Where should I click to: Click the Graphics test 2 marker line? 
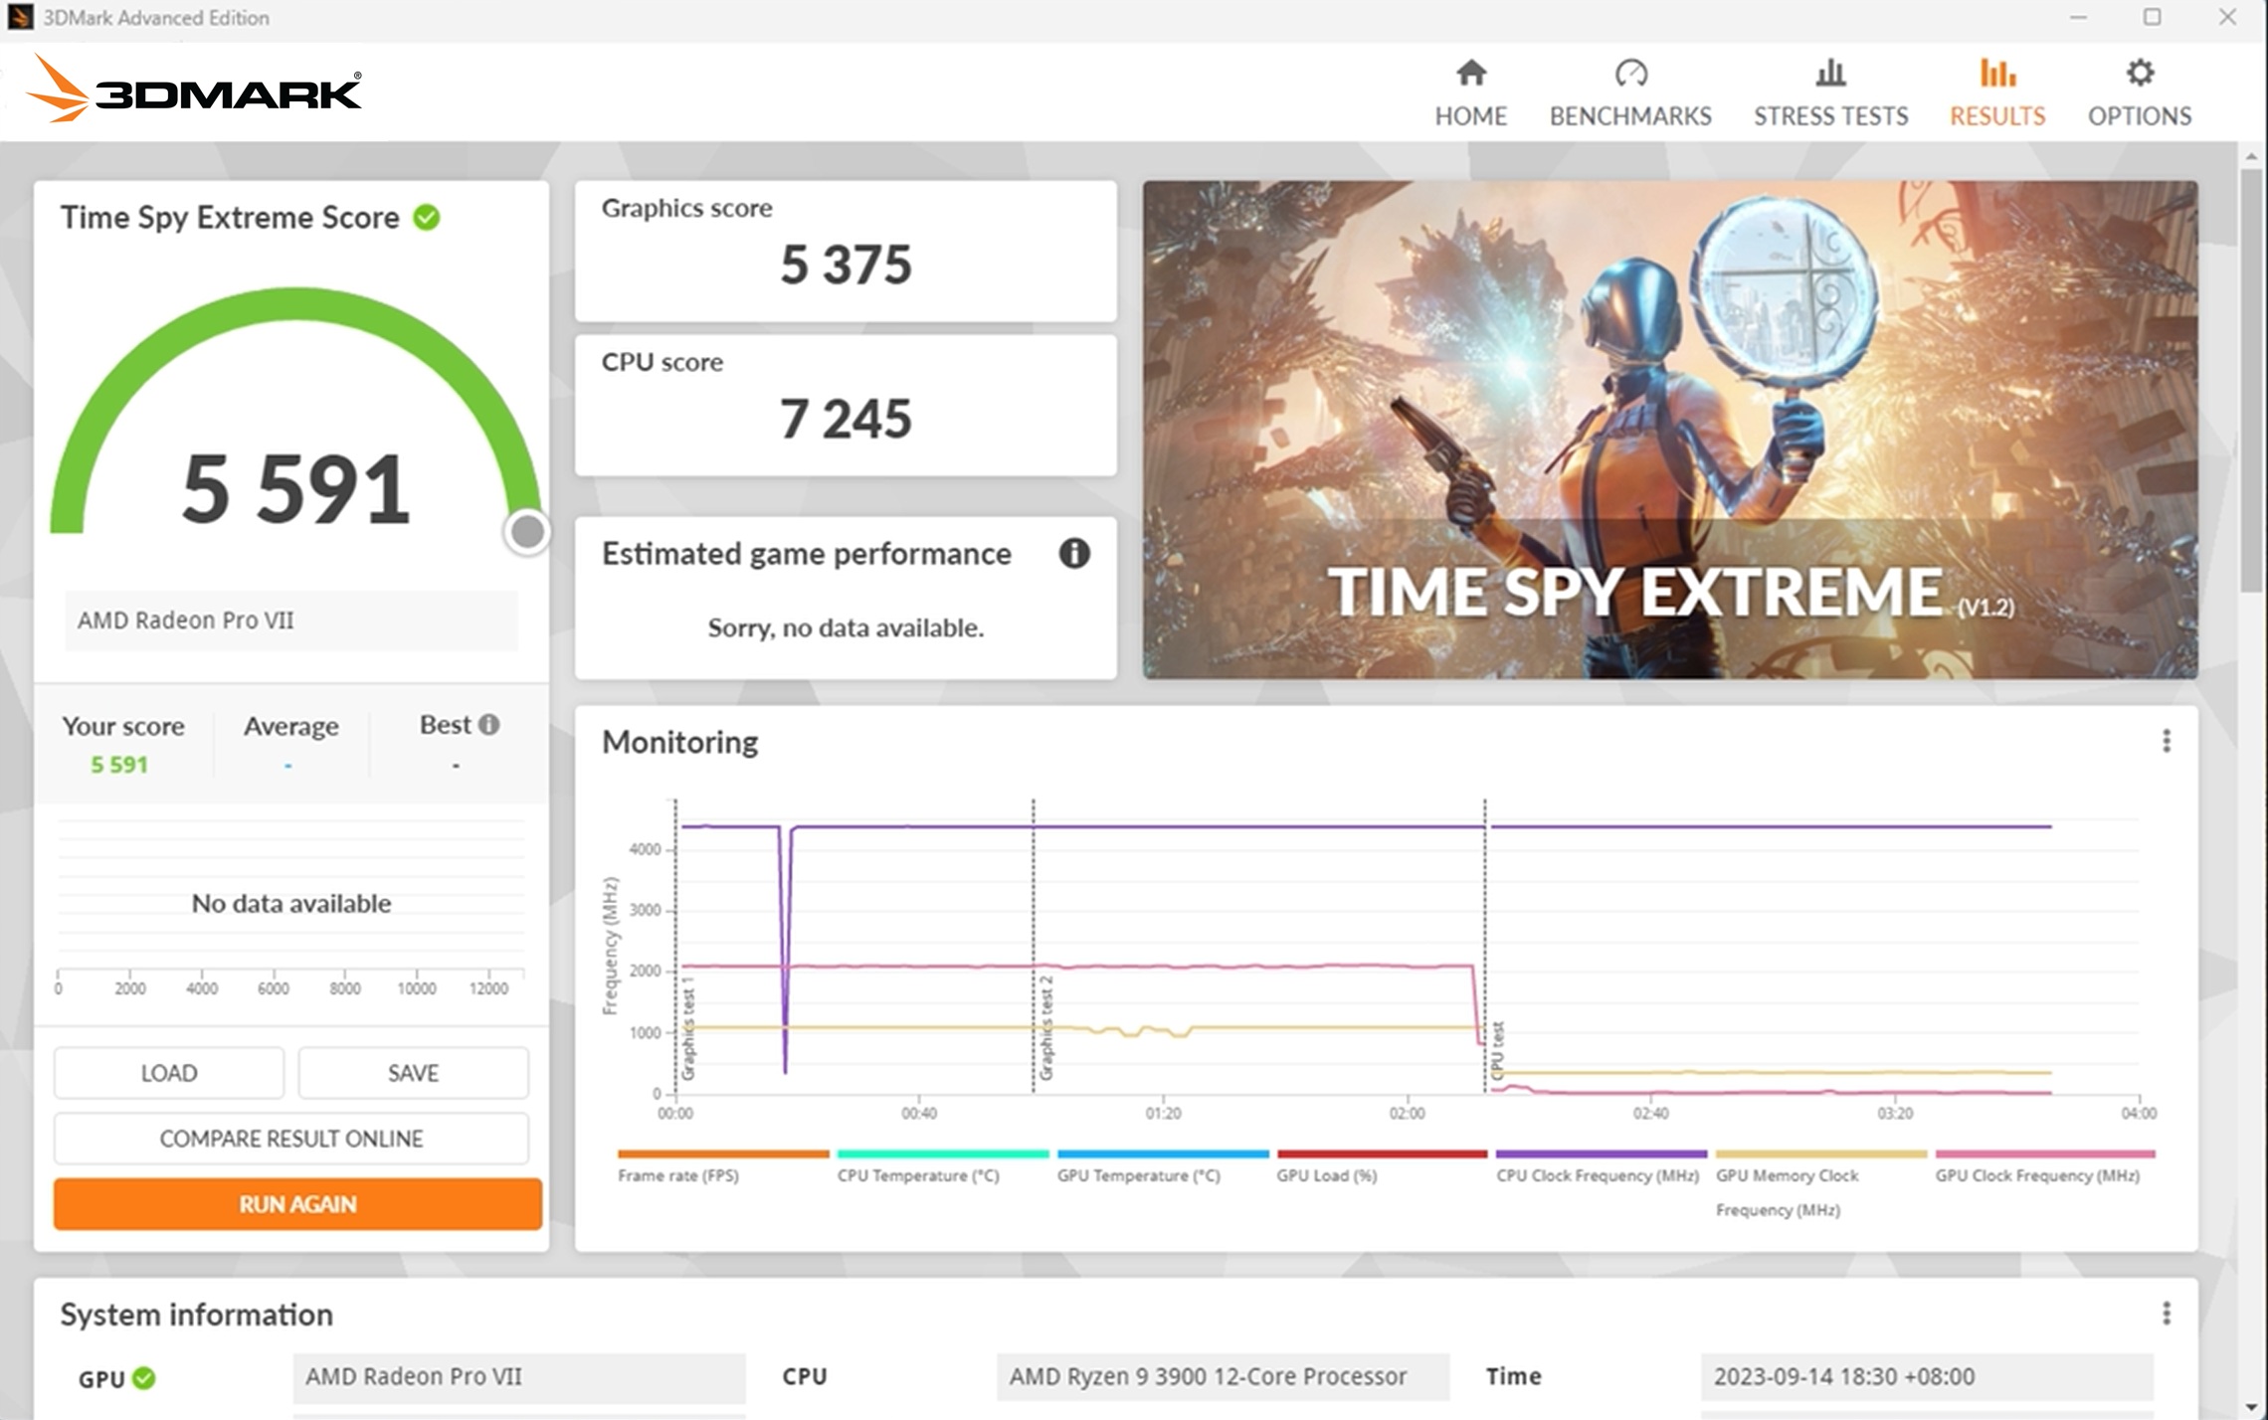1034,945
